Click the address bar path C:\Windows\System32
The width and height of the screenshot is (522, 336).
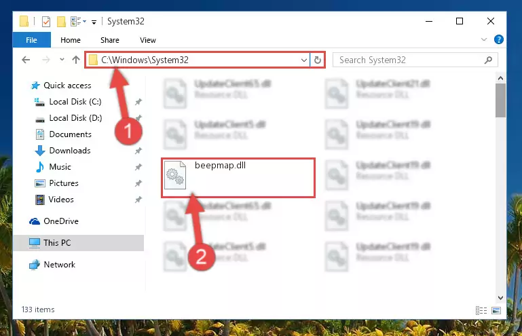(x=145, y=60)
